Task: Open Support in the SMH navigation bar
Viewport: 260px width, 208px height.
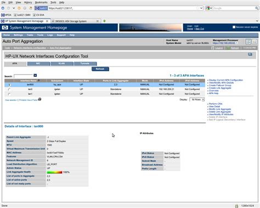Action: 61,35
